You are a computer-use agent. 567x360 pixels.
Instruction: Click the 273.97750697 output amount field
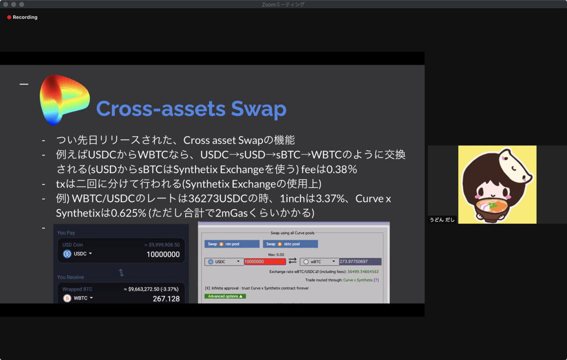[360, 262]
